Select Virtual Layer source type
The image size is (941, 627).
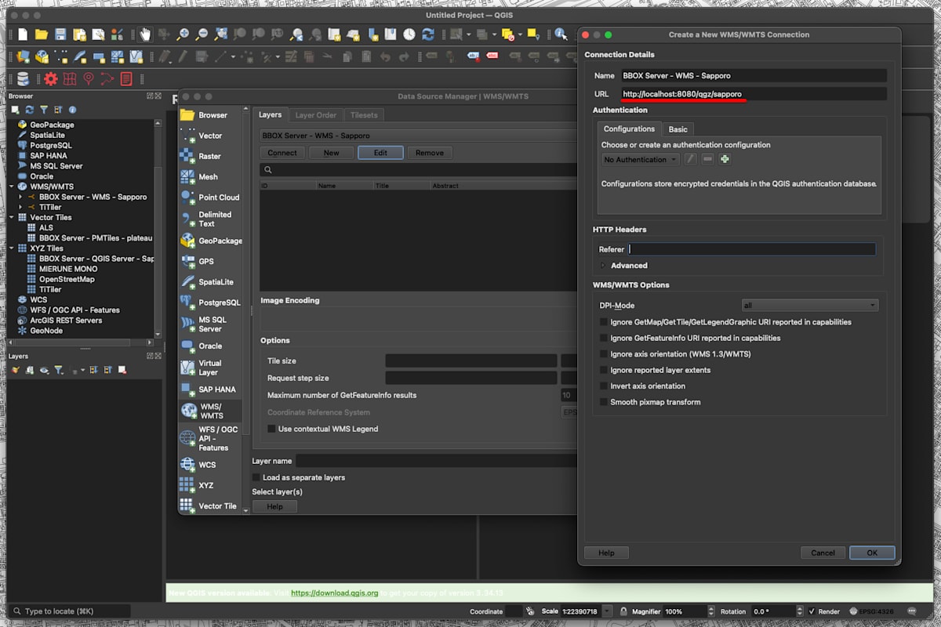click(x=210, y=368)
